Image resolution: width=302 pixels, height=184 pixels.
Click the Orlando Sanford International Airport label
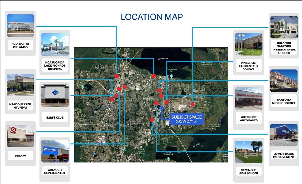[284, 48]
